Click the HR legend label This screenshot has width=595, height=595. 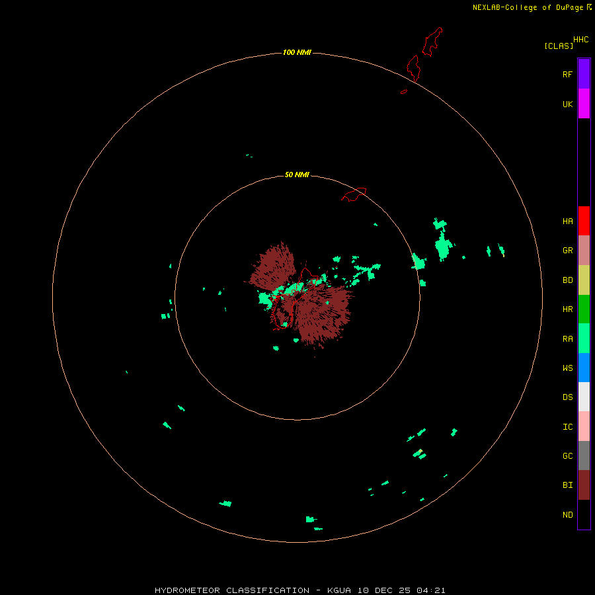coord(568,309)
